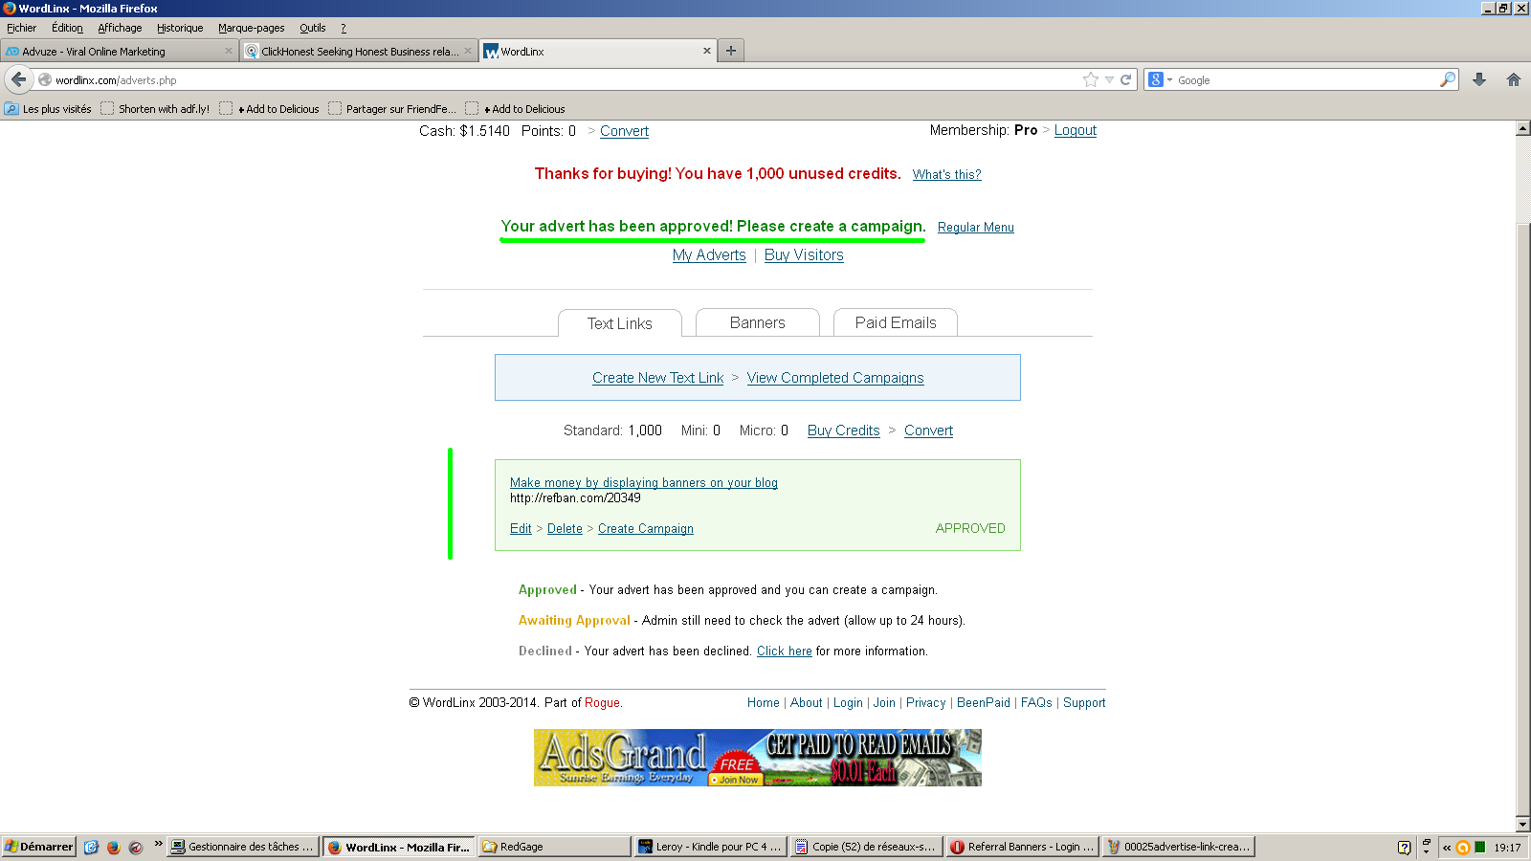Select the Text Links tab
1531x861 pixels.
click(620, 323)
